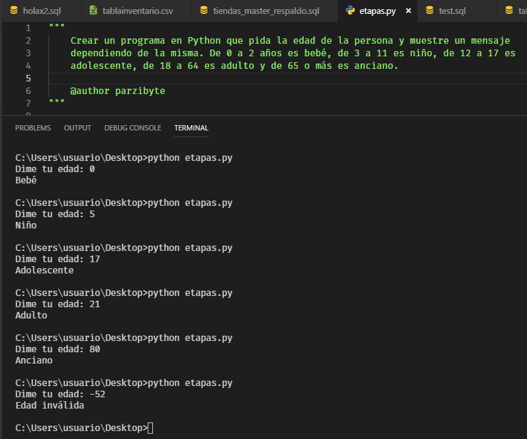Viewport: 527px width, 439px height.
Task: Click the icon of the cut-off rightmost tab
Action: click(509, 11)
